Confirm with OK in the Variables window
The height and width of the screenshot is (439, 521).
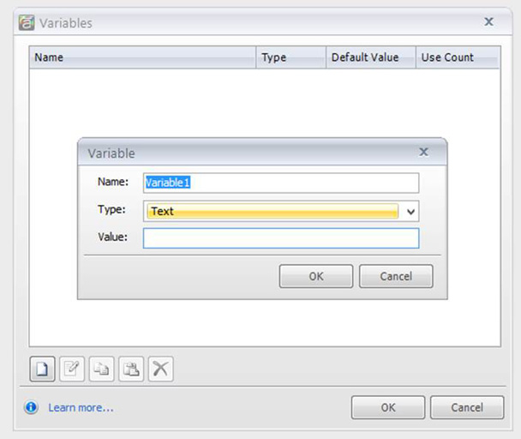(x=387, y=407)
